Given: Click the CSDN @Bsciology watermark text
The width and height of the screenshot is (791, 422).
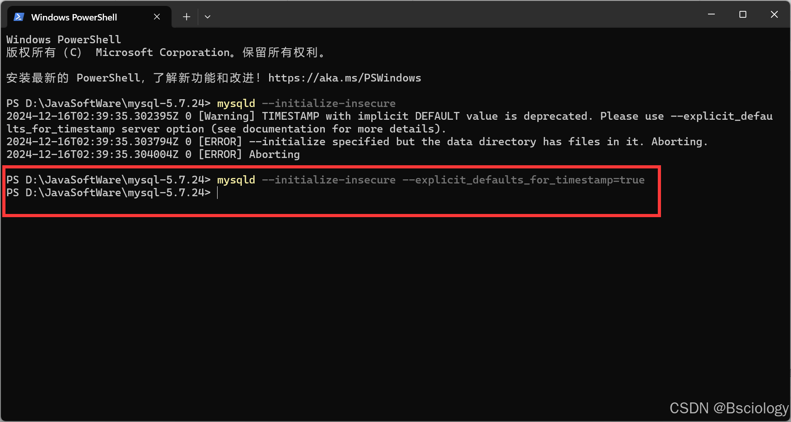Looking at the screenshot, I should point(727,408).
